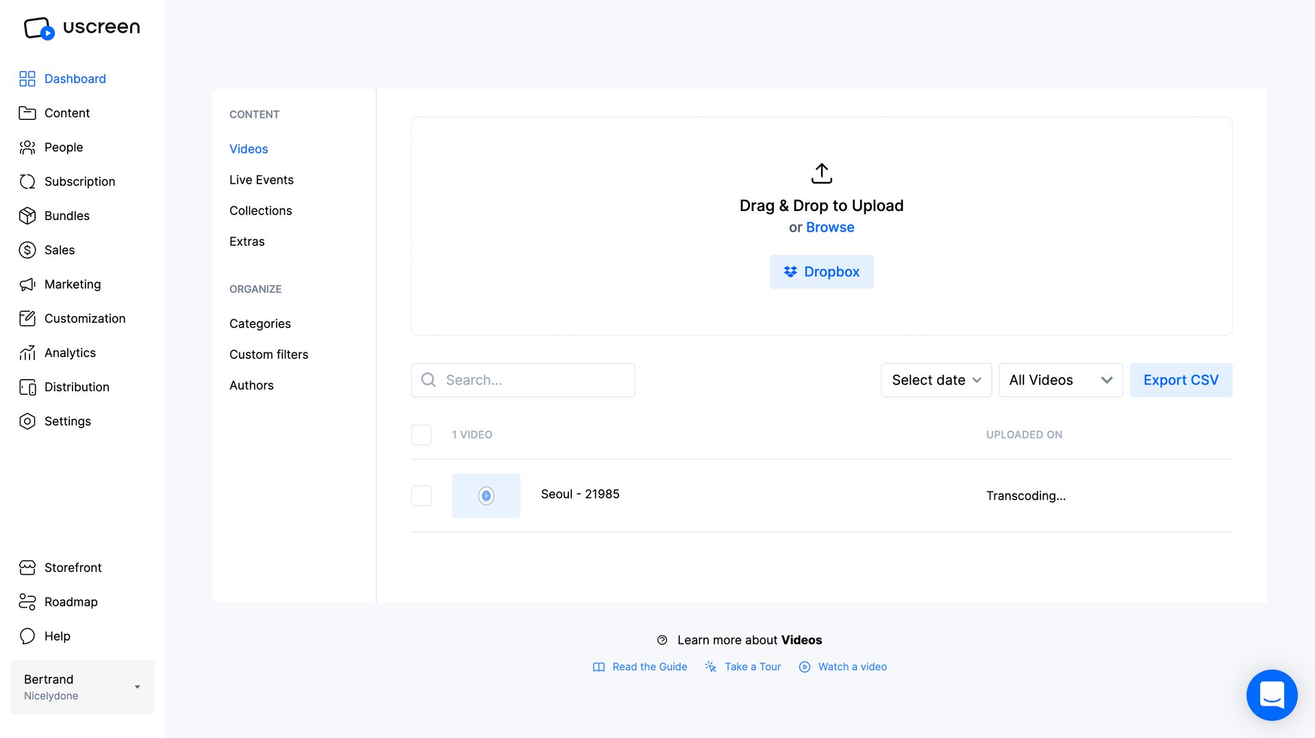Image resolution: width=1315 pixels, height=738 pixels.
Task: Select the Content folder icon
Action: (x=27, y=113)
